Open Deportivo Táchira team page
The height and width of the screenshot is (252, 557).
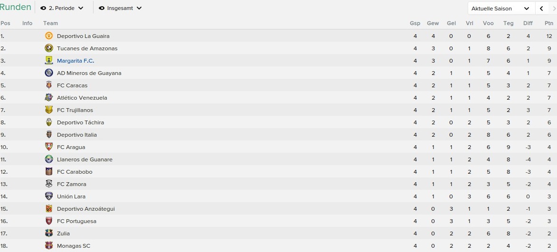pos(81,122)
